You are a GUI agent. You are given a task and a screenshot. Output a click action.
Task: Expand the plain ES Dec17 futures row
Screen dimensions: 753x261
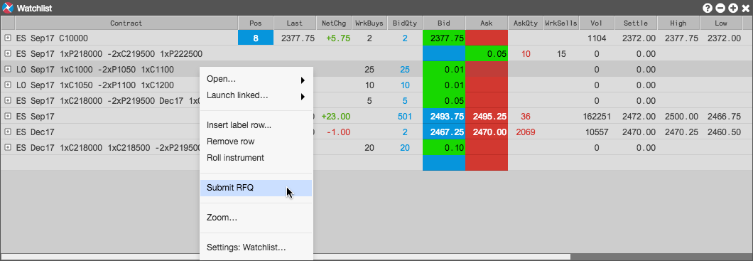tap(8, 132)
